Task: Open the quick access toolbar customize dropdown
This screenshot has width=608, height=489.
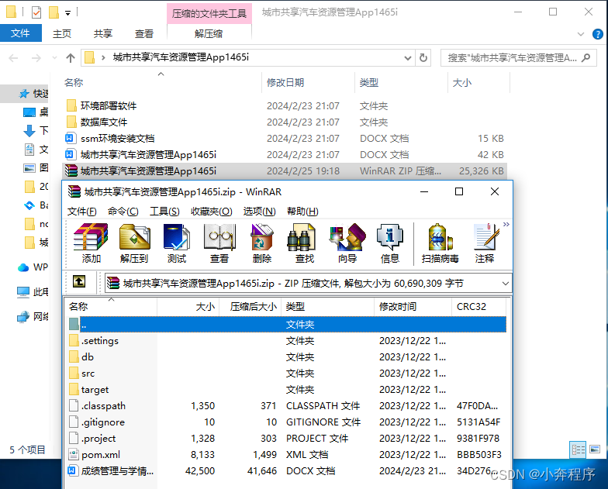Action: [x=68, y=13]
